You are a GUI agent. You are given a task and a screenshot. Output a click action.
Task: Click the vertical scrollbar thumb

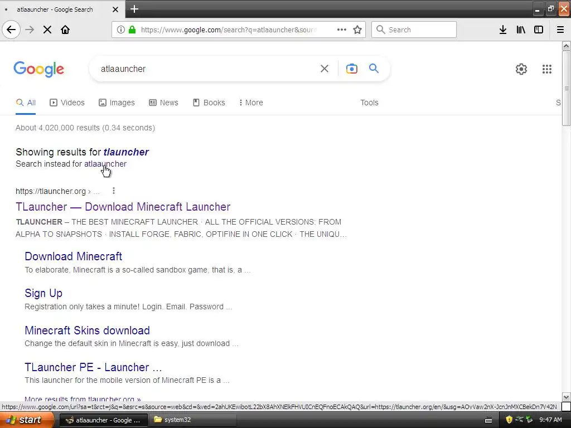(x=566, y=88)
